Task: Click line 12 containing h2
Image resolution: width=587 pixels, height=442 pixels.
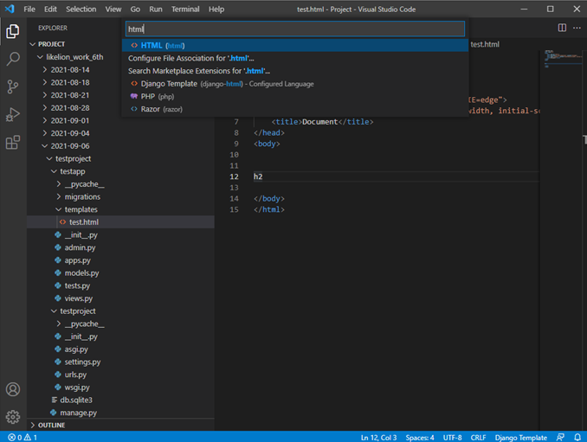Action: coord(396,176)
